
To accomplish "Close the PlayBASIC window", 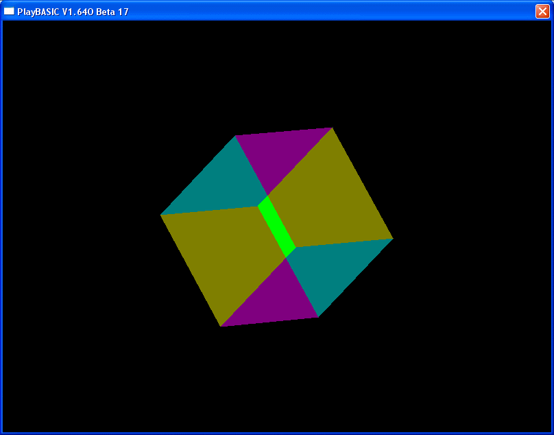I will [x=542, y=11].
